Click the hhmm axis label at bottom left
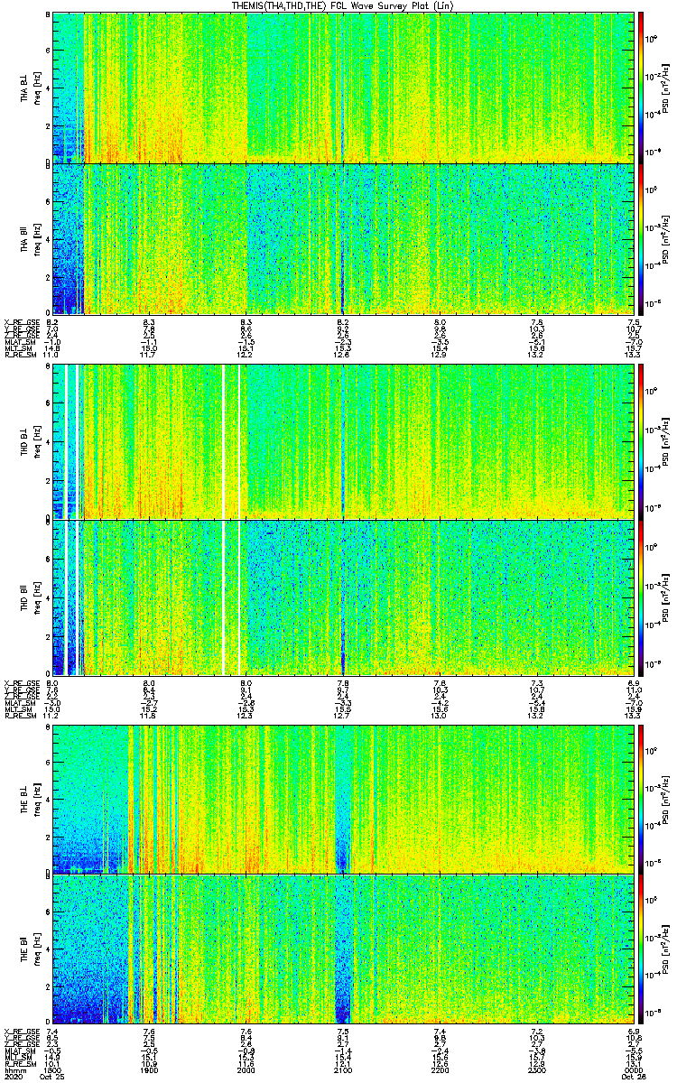Image resolution: width=677 pixels, height=1083 pixels. (x=14, y=1070)
